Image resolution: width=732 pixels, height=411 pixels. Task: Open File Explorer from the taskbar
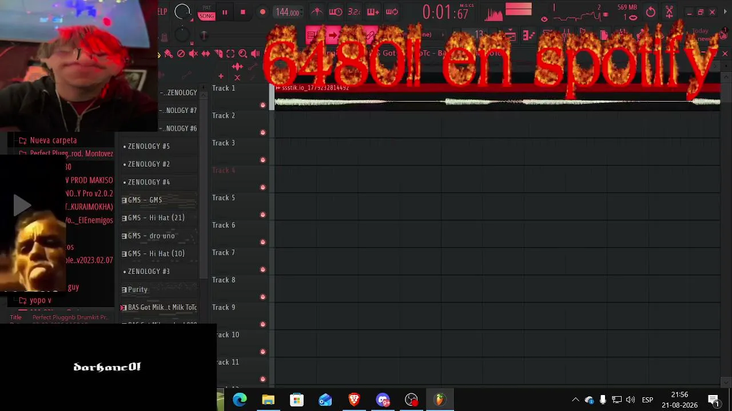tap(268, 400)
